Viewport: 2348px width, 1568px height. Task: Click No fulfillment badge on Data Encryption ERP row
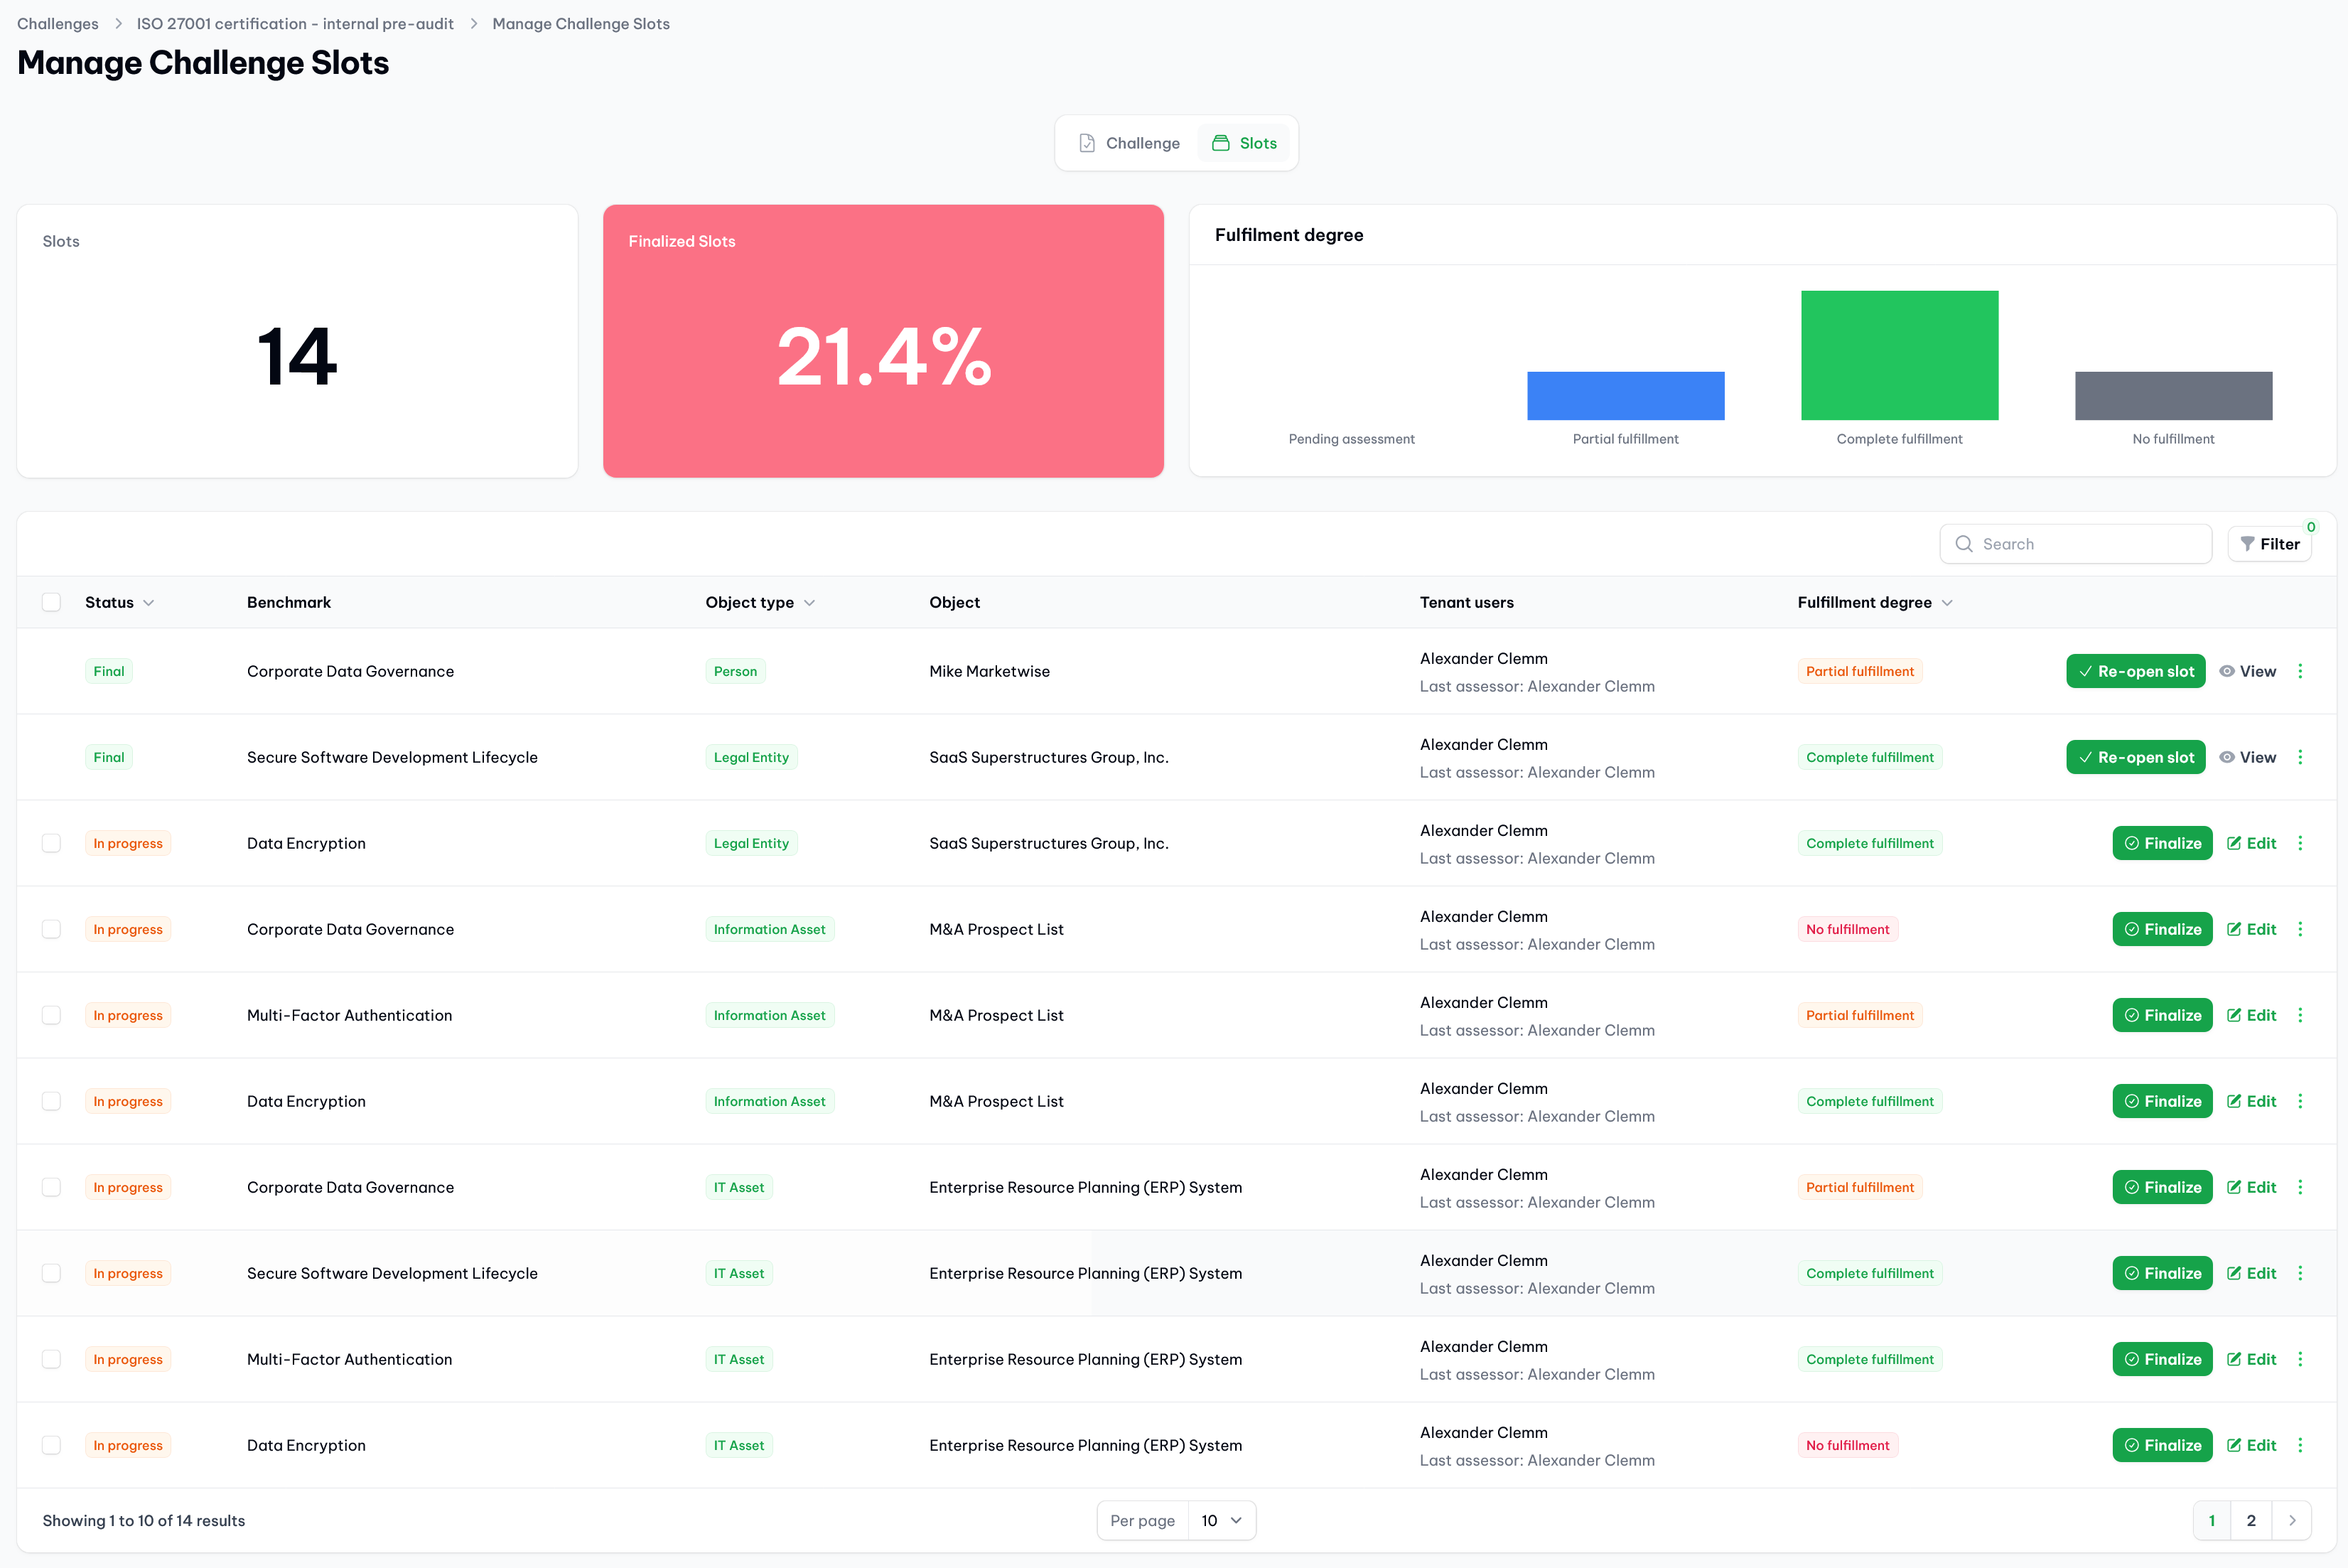point(1847,1445)
